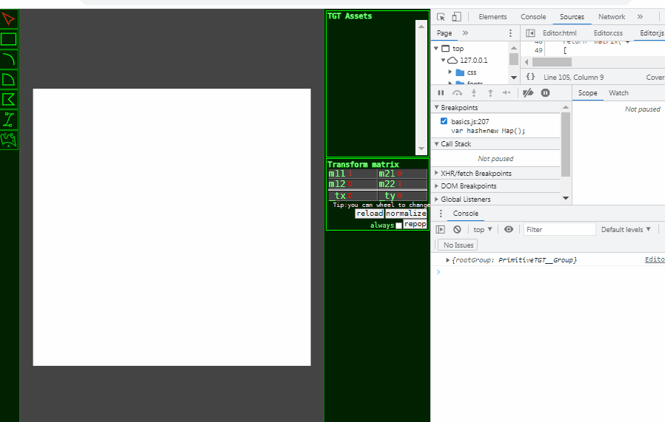665x422 pixels.
Task: Select the red arrow pointer tool
Action: pyautogui.click(x=8, y=19)
